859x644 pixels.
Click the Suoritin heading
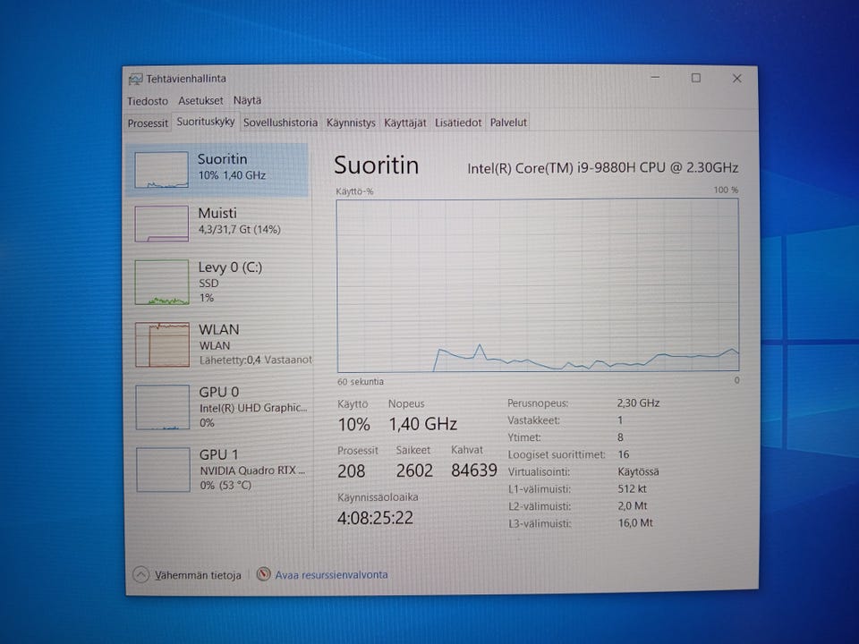point(377,165)
